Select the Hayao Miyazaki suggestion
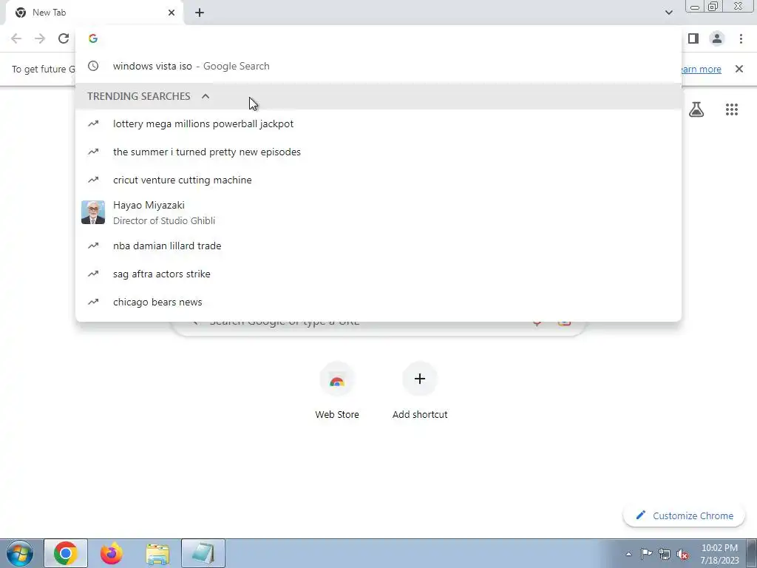The height and width of the screenshot is (568, 757). (378, 212)
